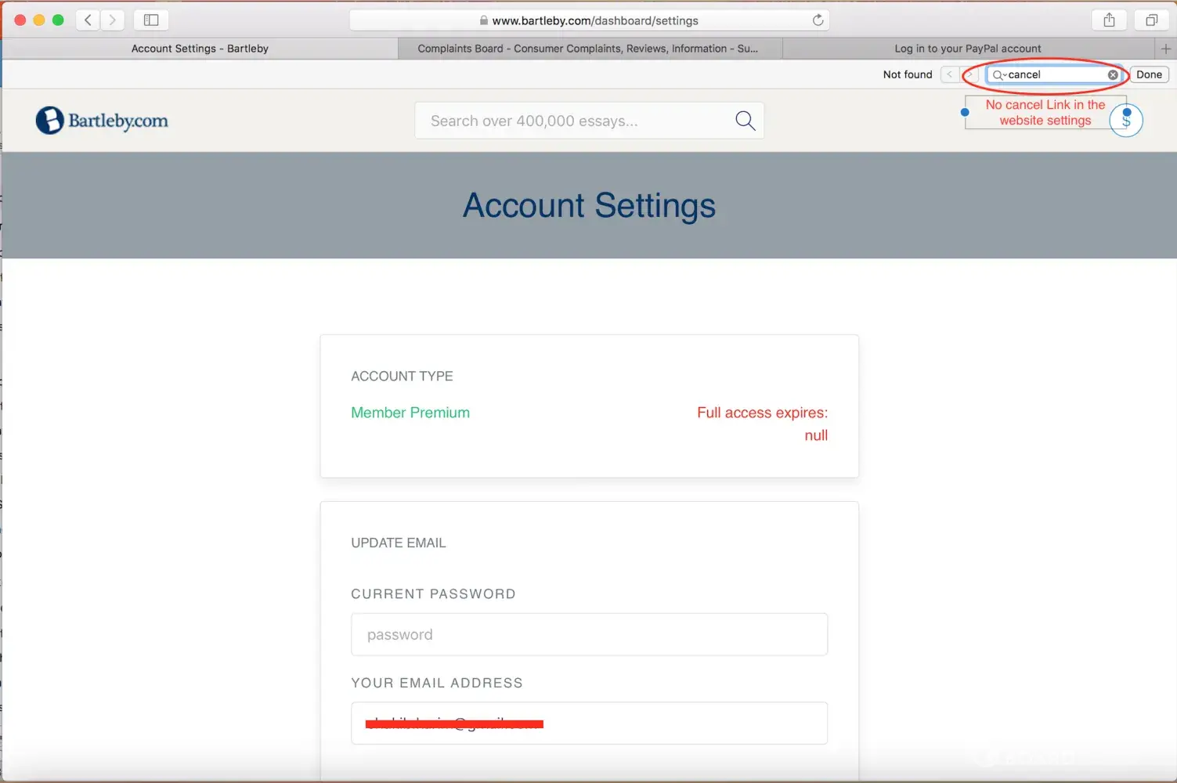Focus the Current Password field
The height and width of the screenshot is (783, 1177).
coord(589,634)
